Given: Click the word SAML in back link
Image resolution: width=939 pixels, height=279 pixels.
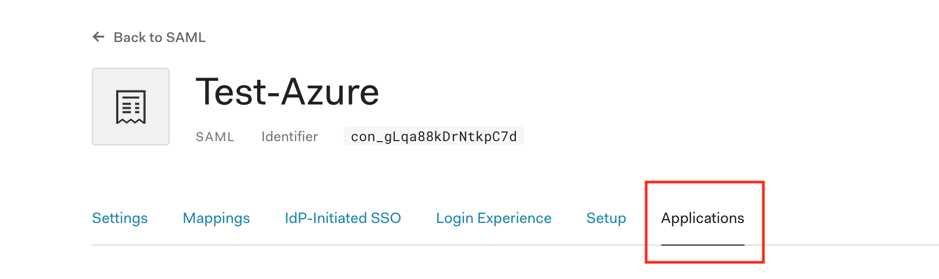Looking at the screenshot, I should click(186, 37).
